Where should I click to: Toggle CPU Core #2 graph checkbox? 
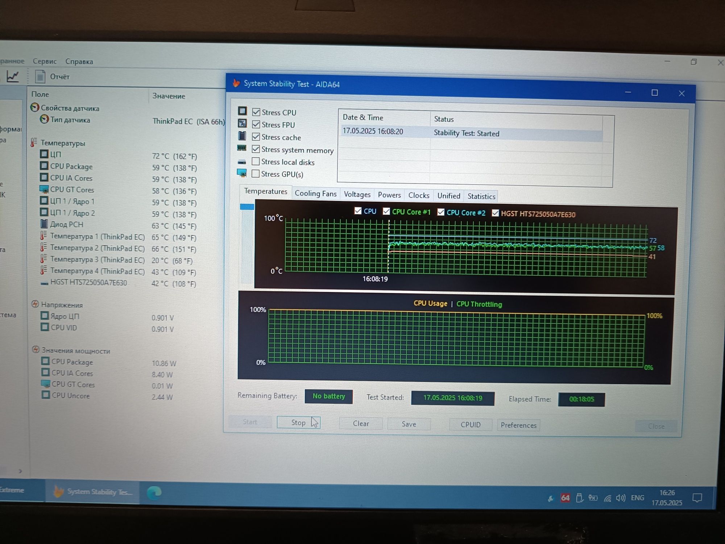[441, 212]
